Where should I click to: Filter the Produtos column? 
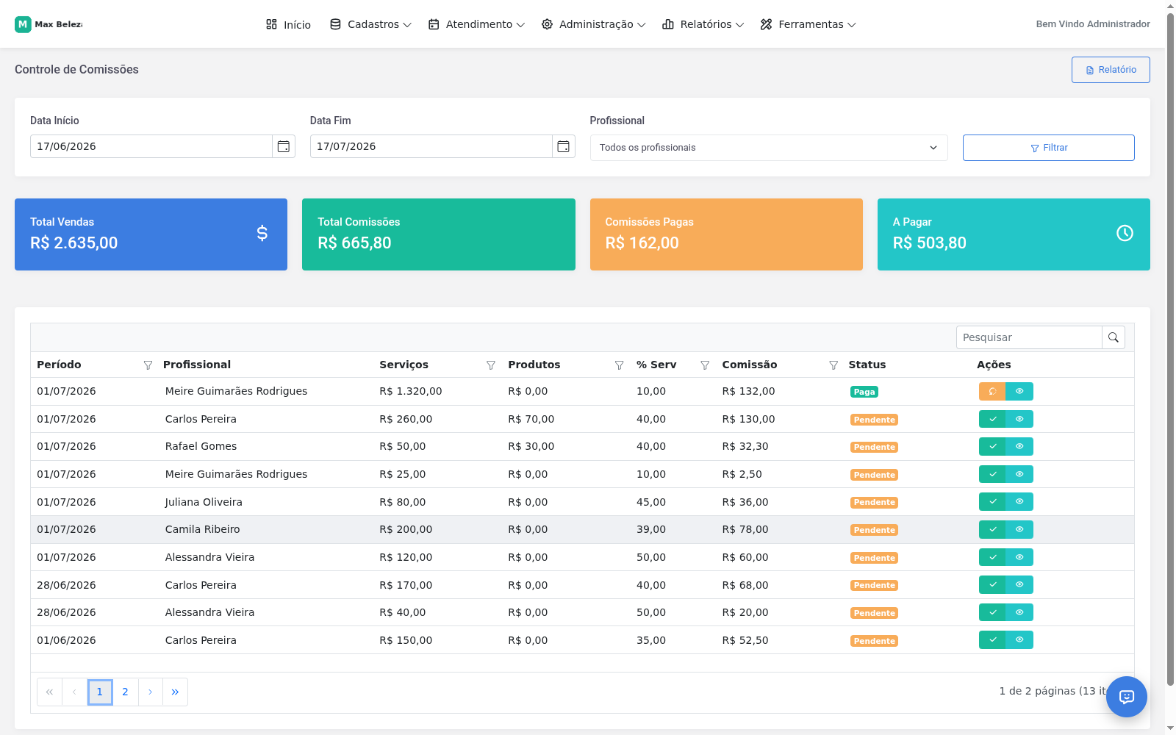[x=620, y=365]
